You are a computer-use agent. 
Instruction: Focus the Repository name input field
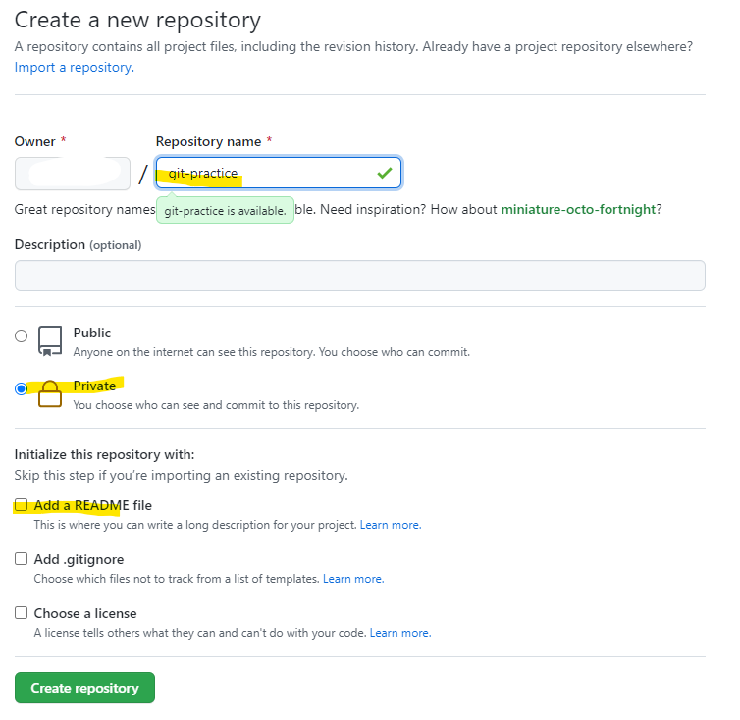tap(279, 174)
